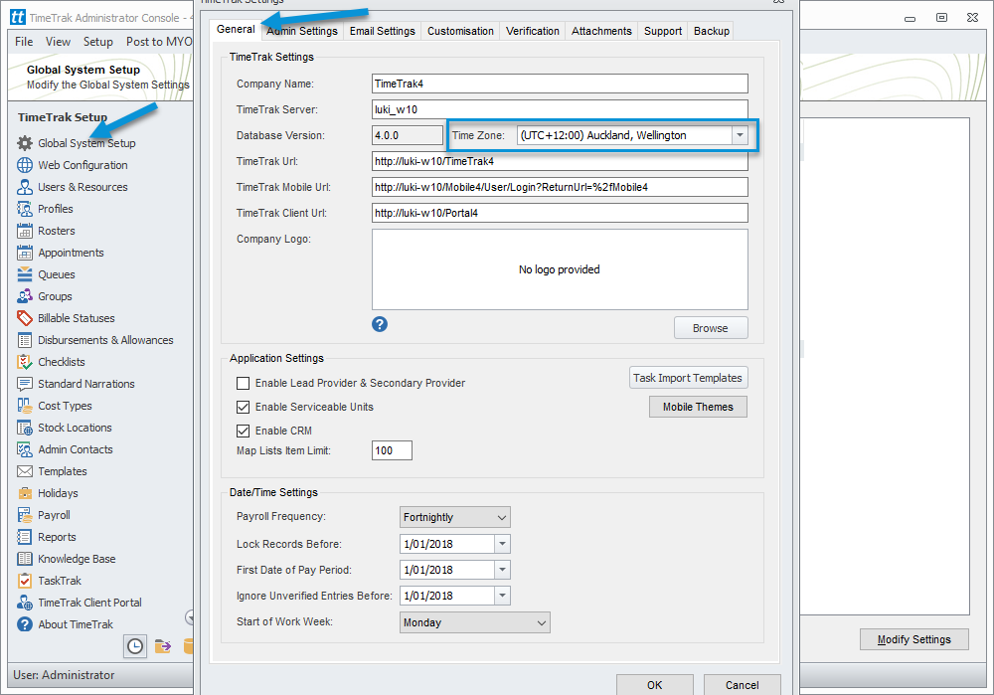This screenshot has height=695, width=994.
Task: Click the Standard Narrations speech icon
Action: pos(25,384)
